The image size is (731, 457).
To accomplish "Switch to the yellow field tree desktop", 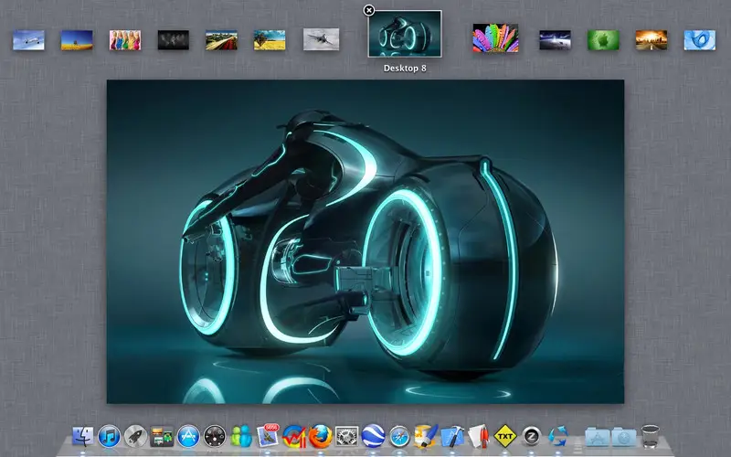I will tap(270, 40).
